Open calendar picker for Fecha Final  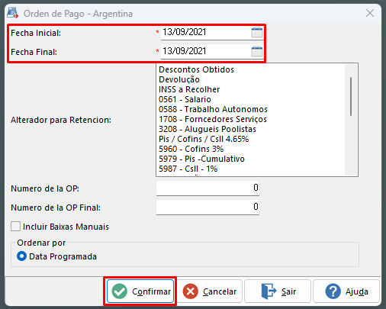pos(257,51)
